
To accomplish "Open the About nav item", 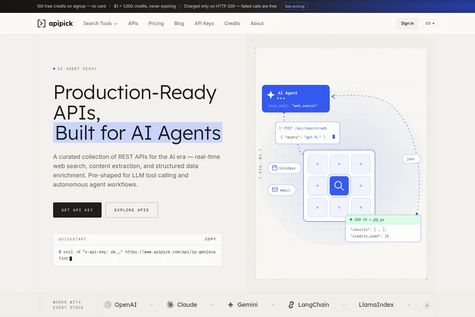I will (257, 23).
